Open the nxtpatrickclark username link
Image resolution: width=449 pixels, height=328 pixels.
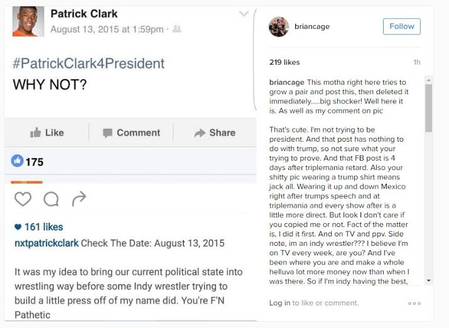pyautogui.click(x=46, y=243)
